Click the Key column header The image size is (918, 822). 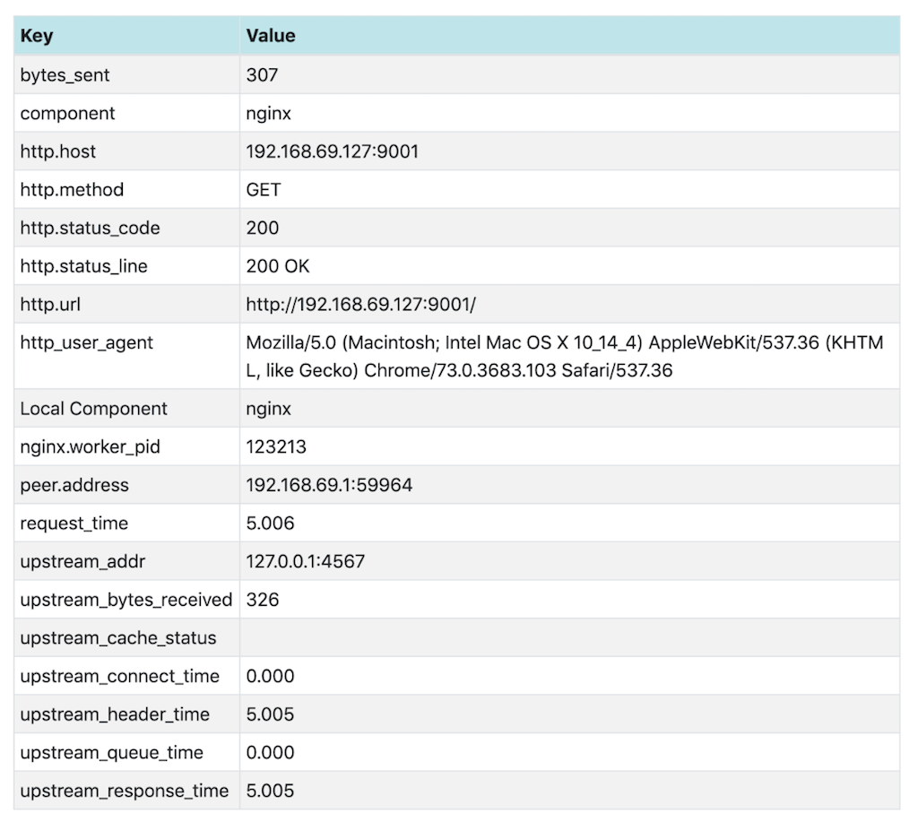pyautogui.click(x=37, y=36)
